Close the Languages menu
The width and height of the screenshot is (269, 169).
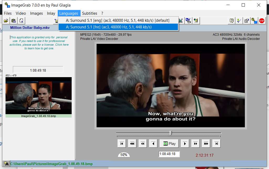pyautogui.click(x=68, y=13)
